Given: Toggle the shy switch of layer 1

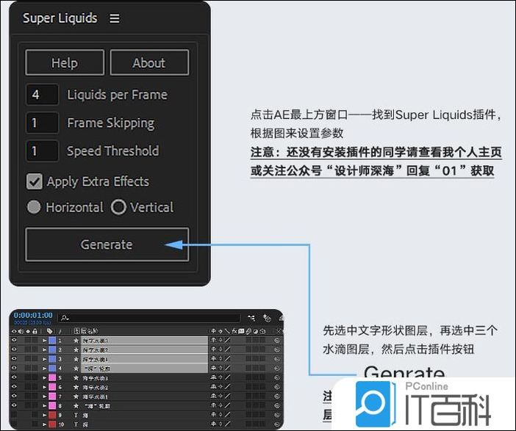Looking at the screenshot, I should 213,340.
